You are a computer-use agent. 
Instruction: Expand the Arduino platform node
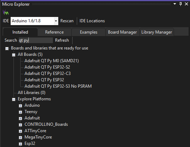pyautogui.click(x=20, y=106)
